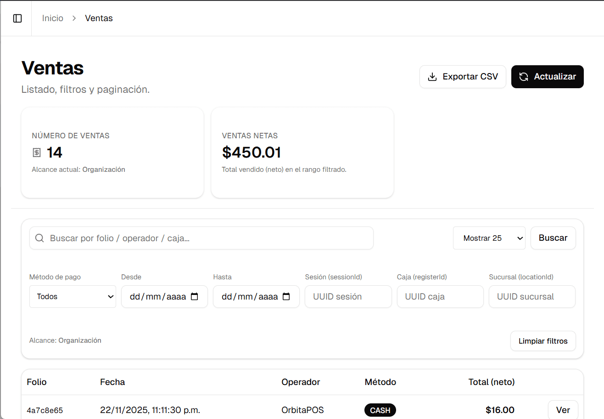The image size is (604, 419).
Task: Click the UUID sucursal input field
Action: (x=531, y=296)
